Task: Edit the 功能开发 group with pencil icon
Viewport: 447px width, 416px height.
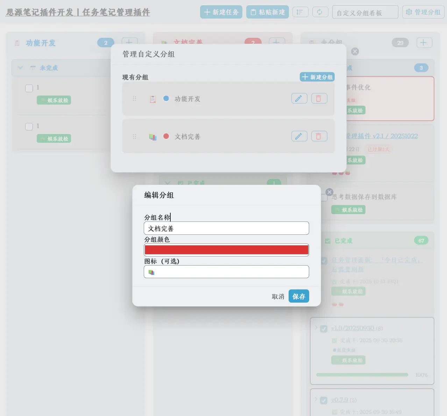Action: tap(299, 98)
